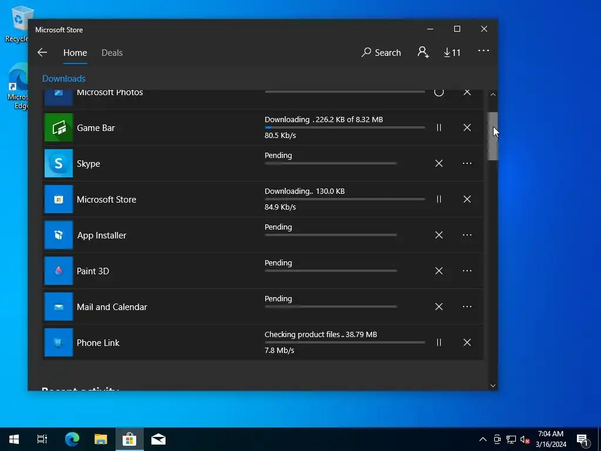Open the See more menu in the header

484,51
